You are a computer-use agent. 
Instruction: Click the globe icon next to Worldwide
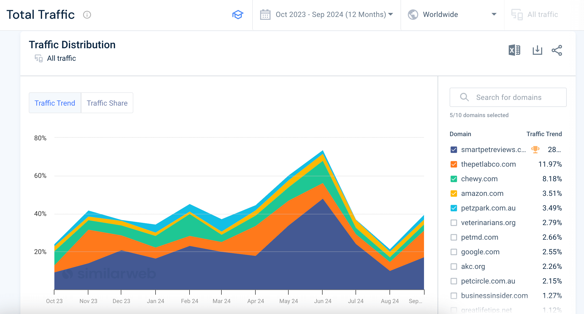(413, 15)
